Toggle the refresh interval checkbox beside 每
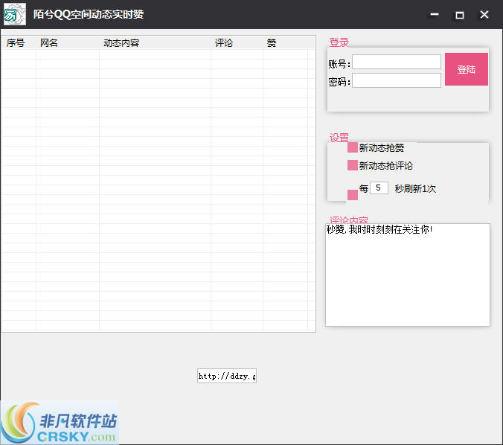This screenshot has width=503, height=445. click(x=353, y=195)
